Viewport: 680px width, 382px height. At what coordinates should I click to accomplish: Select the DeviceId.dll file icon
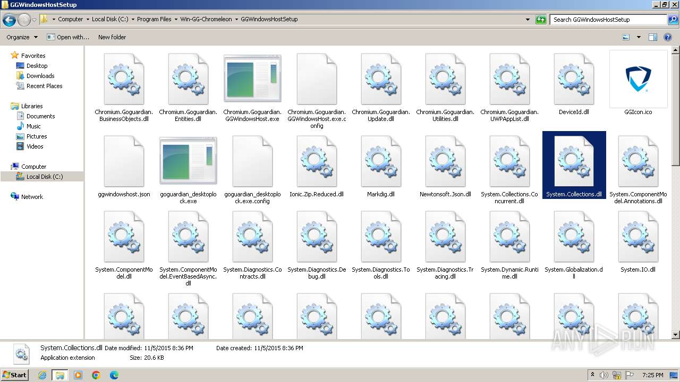tap(574, 79)
